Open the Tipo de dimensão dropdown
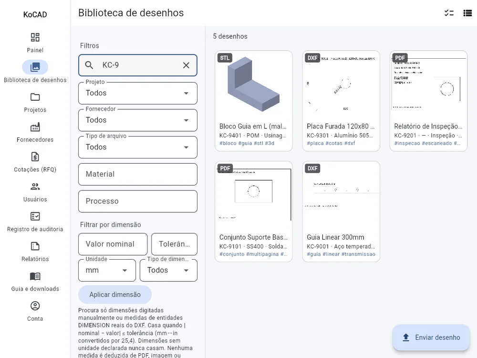Image resolution: width=477 pixels, height=358 pixels. (168, 270)
